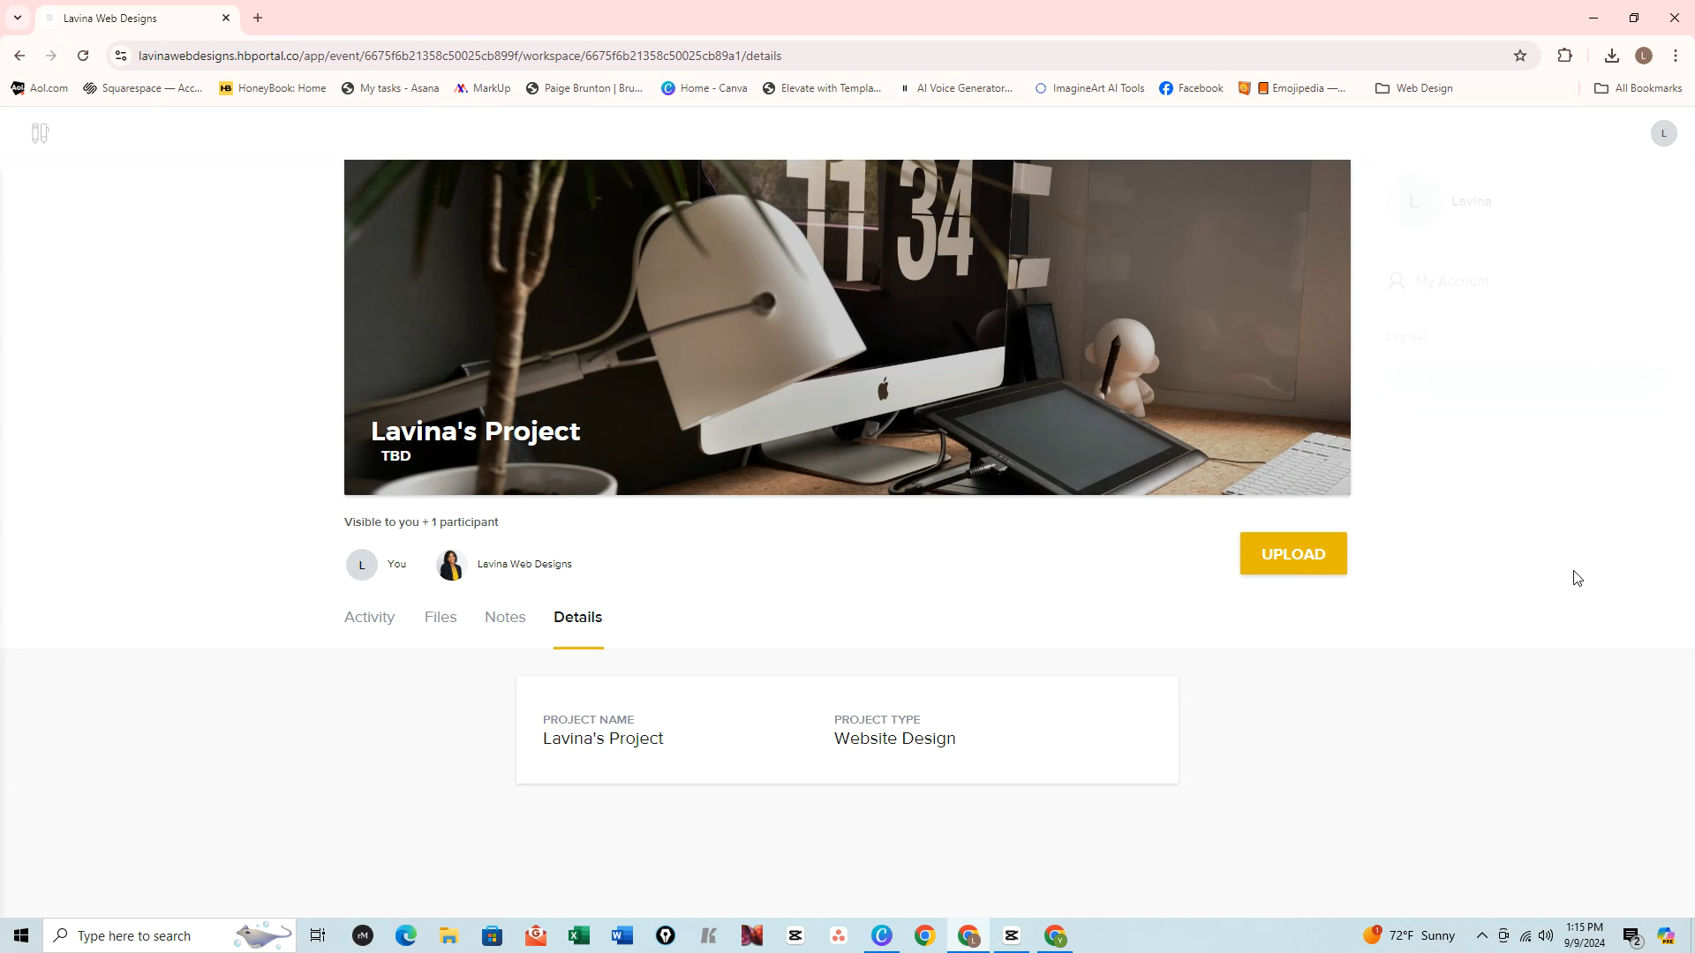Open the Home - Canva bookmark
This screenshot has width=1695, height=953.
pos(704,88)
